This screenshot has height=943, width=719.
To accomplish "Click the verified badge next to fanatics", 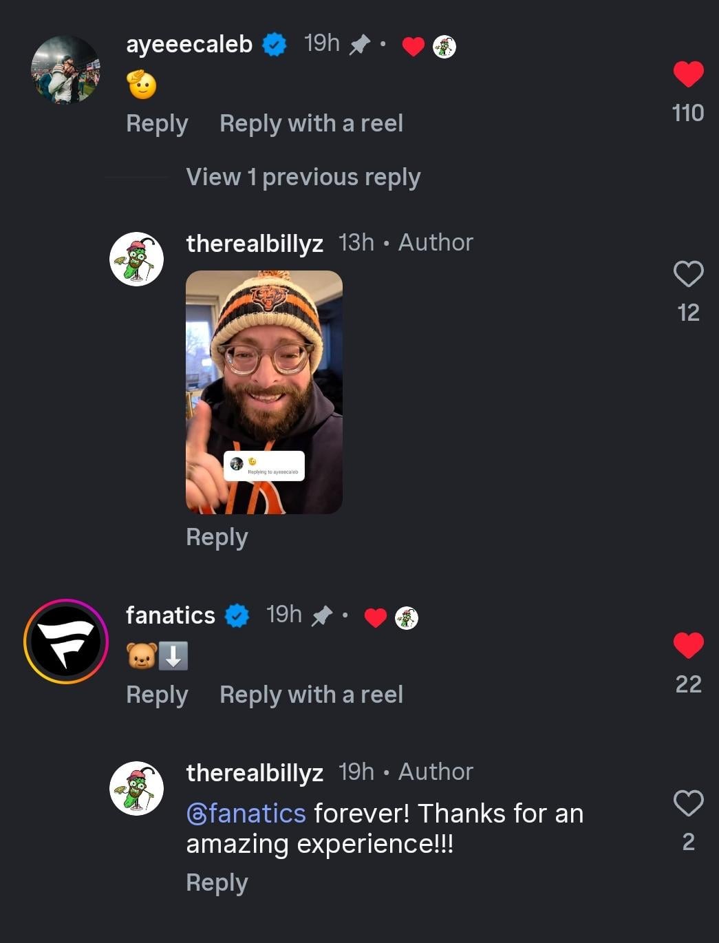I will click(x=237, y=615).
